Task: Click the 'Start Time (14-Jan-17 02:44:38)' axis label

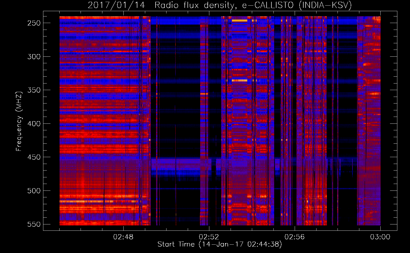Action: [x=220, y=244]
